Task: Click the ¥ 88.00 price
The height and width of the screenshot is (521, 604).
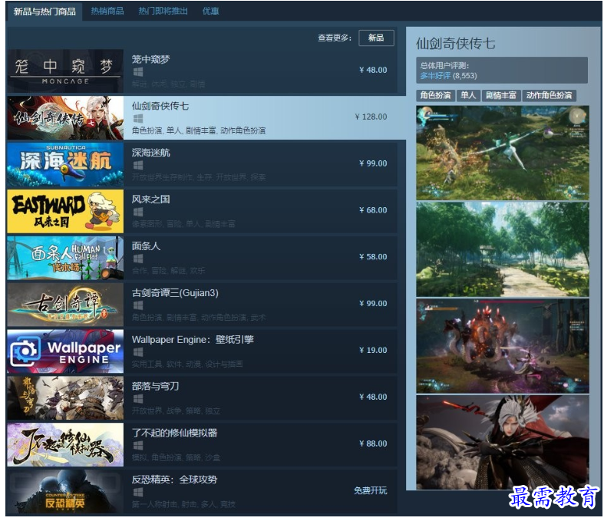Action: [x=373, y=444]
